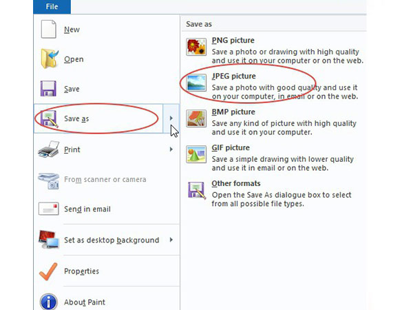Select the Save as menu entry
The image size is (413, 310).
coord(76,119)
